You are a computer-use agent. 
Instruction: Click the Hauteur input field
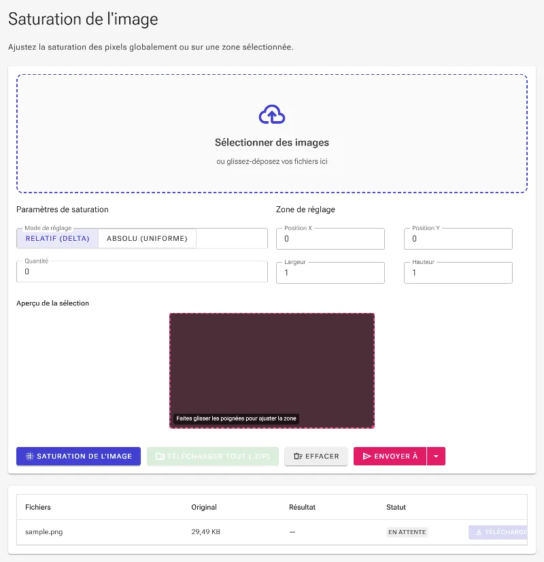pos(458,273)
